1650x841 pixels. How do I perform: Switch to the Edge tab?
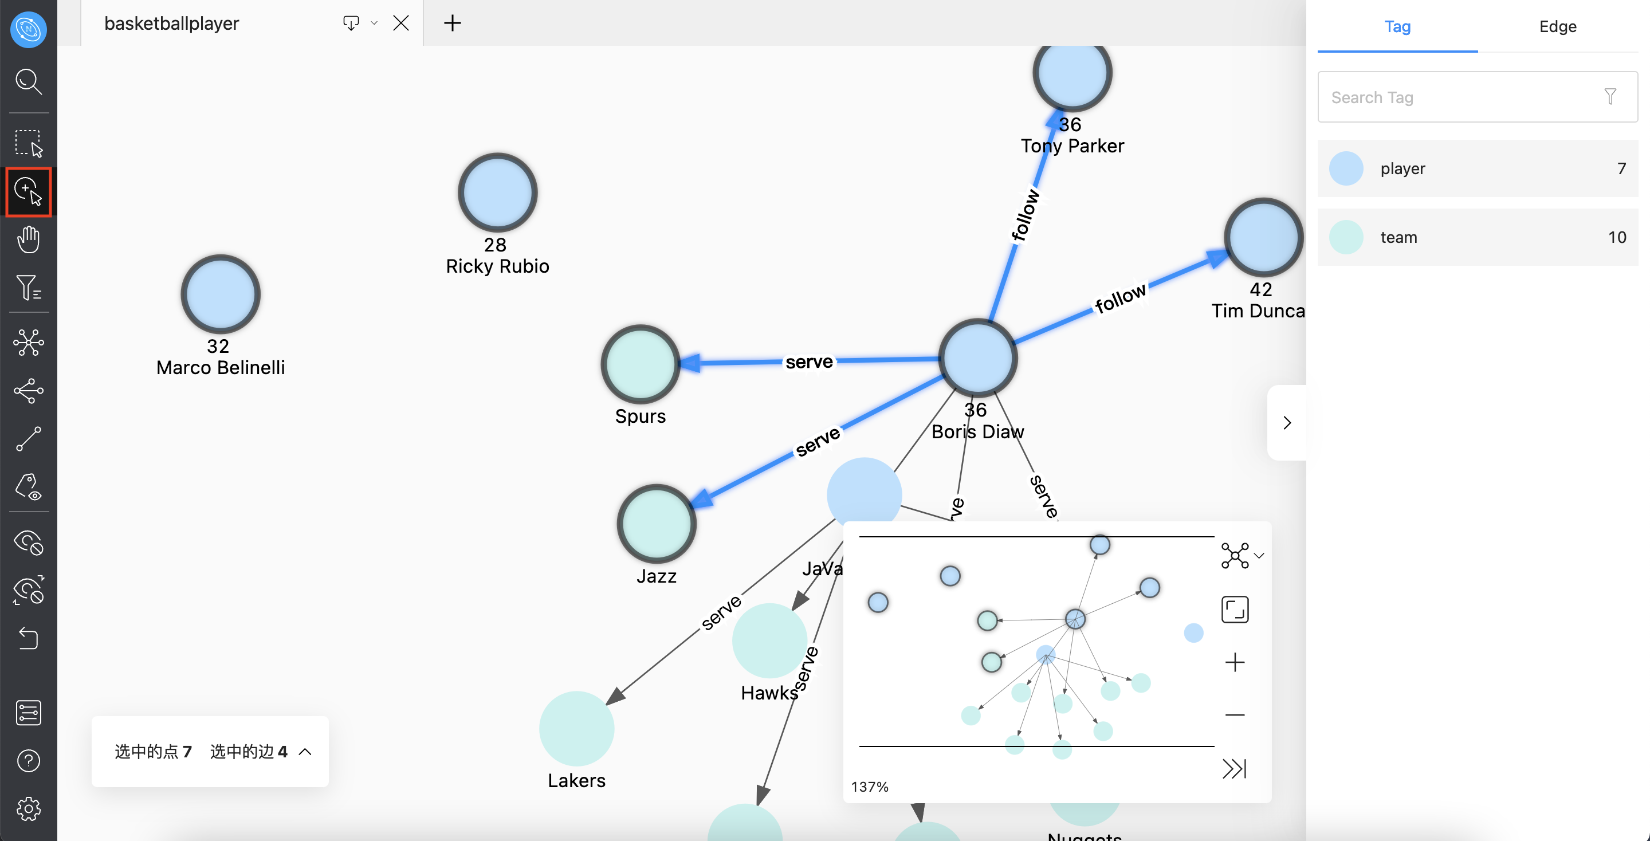pyautogui.click(x=1557, y=26)
